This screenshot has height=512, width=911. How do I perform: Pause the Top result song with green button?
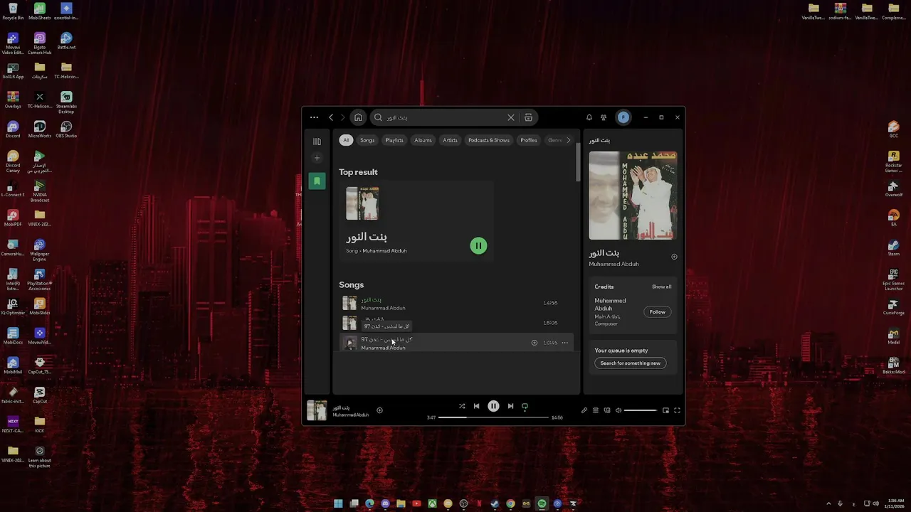(x=478, y=245)
